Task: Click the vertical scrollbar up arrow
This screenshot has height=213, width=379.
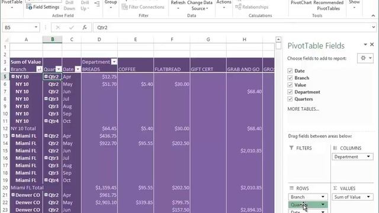Action: tap(278, 40)
